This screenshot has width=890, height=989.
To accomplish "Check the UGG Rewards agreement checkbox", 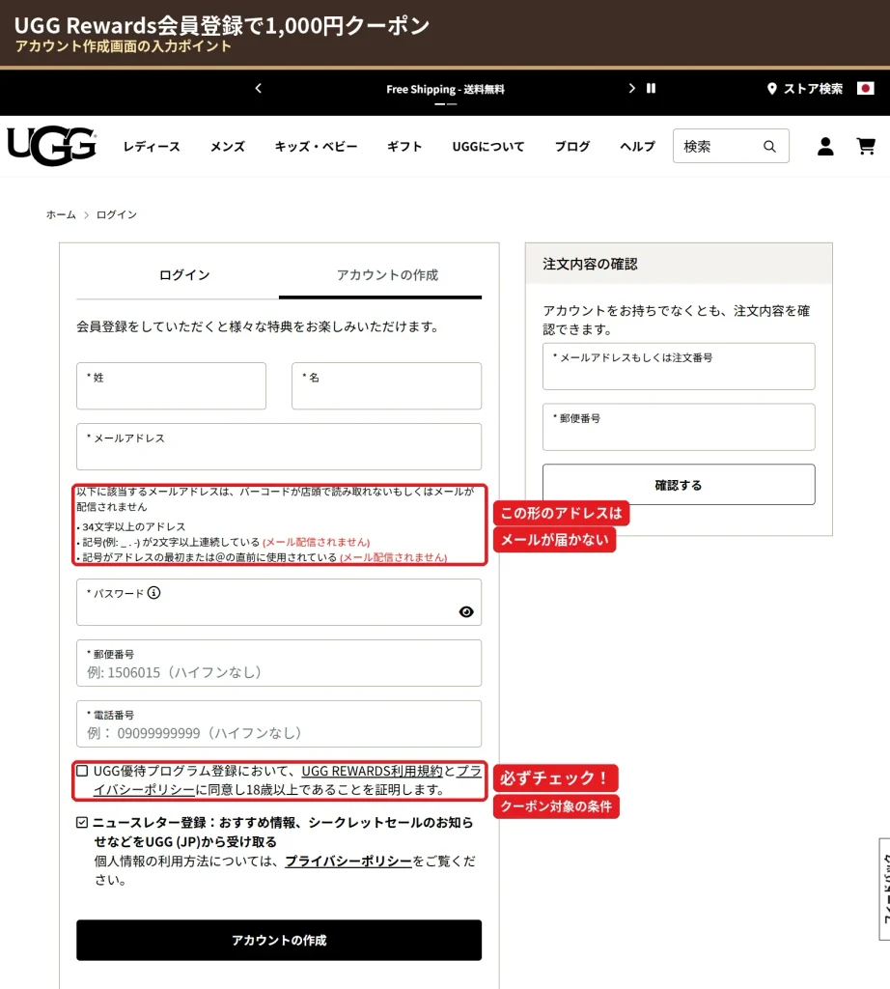I will pos(82,771).
